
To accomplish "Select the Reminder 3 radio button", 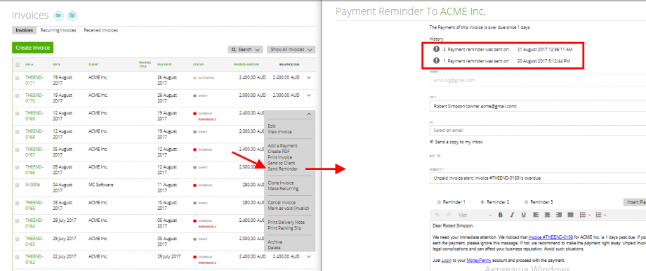I will (526, 202).
